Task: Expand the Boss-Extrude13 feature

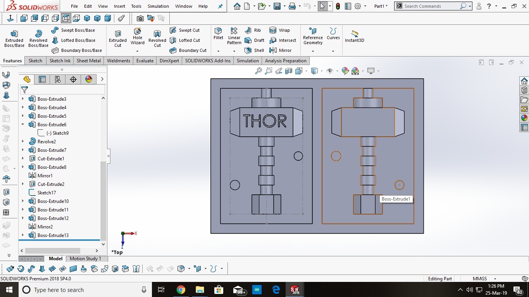Action: pyautogui.click(x=22, y=235)
